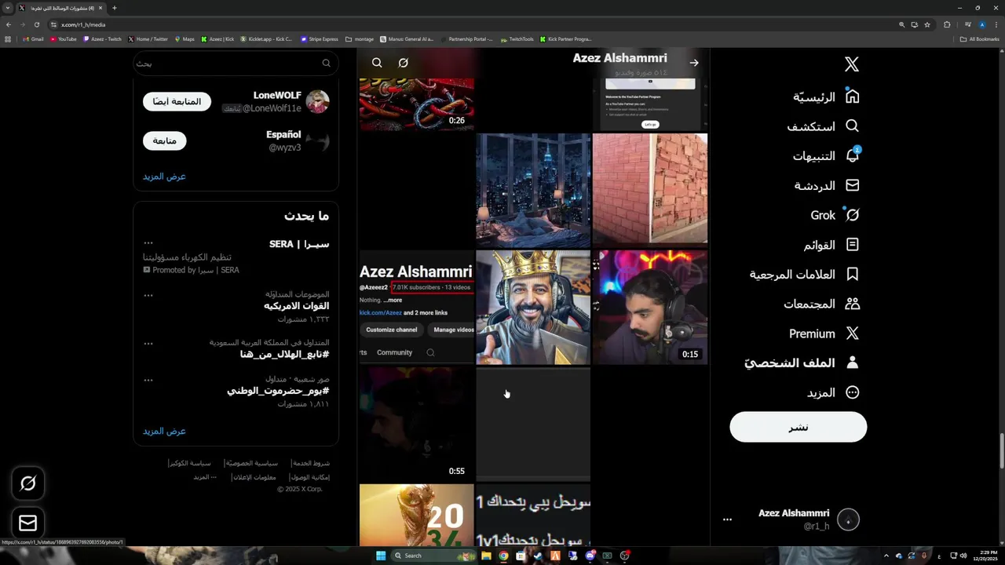The width and height of the screenshot is (1005, 565).
Task: Click the Post (نشر) button
Action: click(799, 427)
